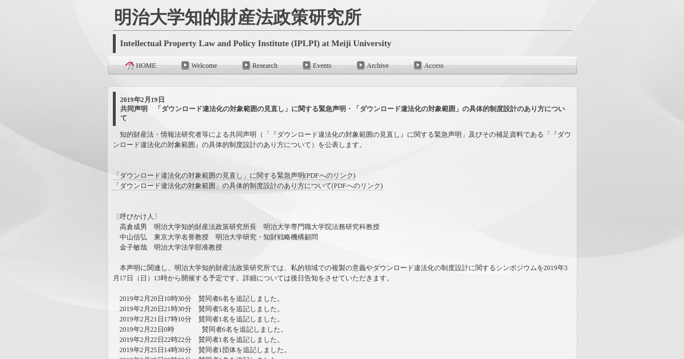The width and height of the screenshot is (684, 359).
Task: Click the house icon beside HOME
Action: tap(130, 66)
